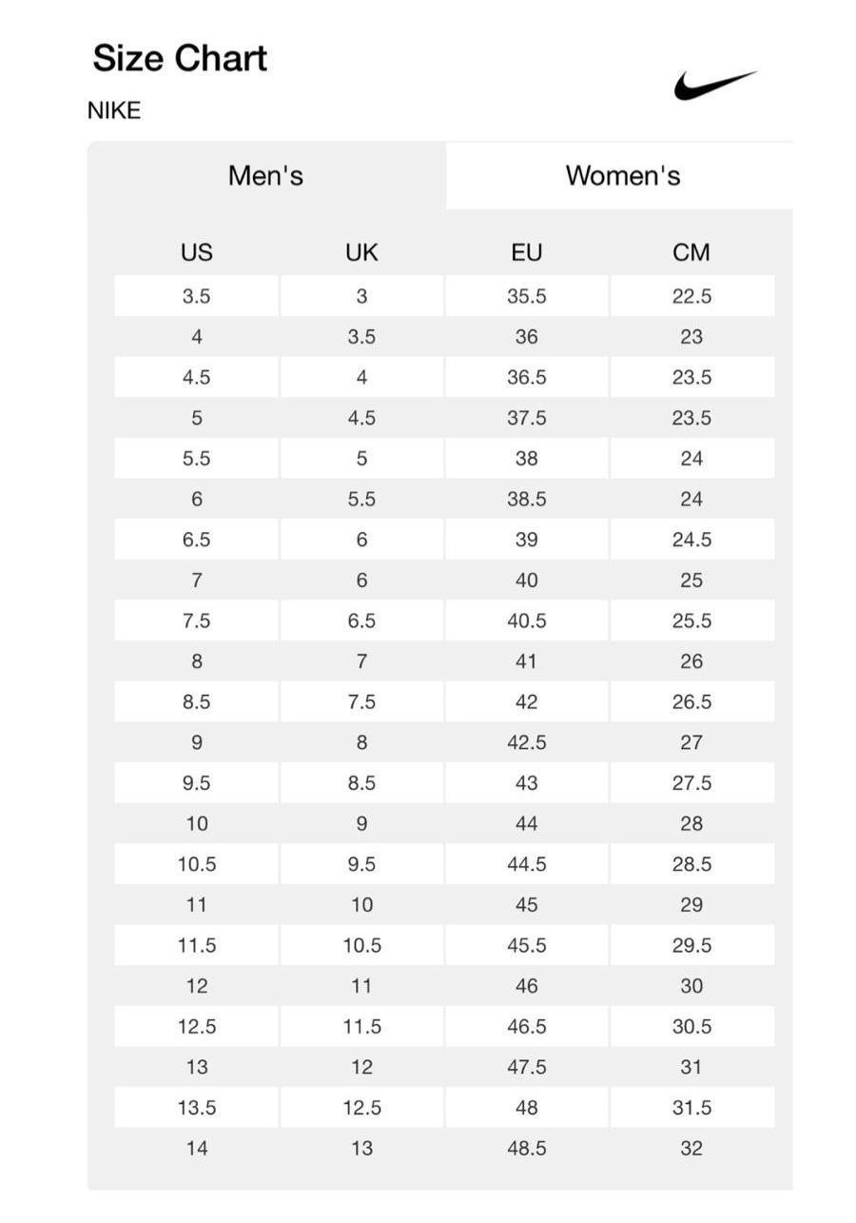The image size is (856, 1223).
Task: Click the EU column header
Action: tap(526, 252)
